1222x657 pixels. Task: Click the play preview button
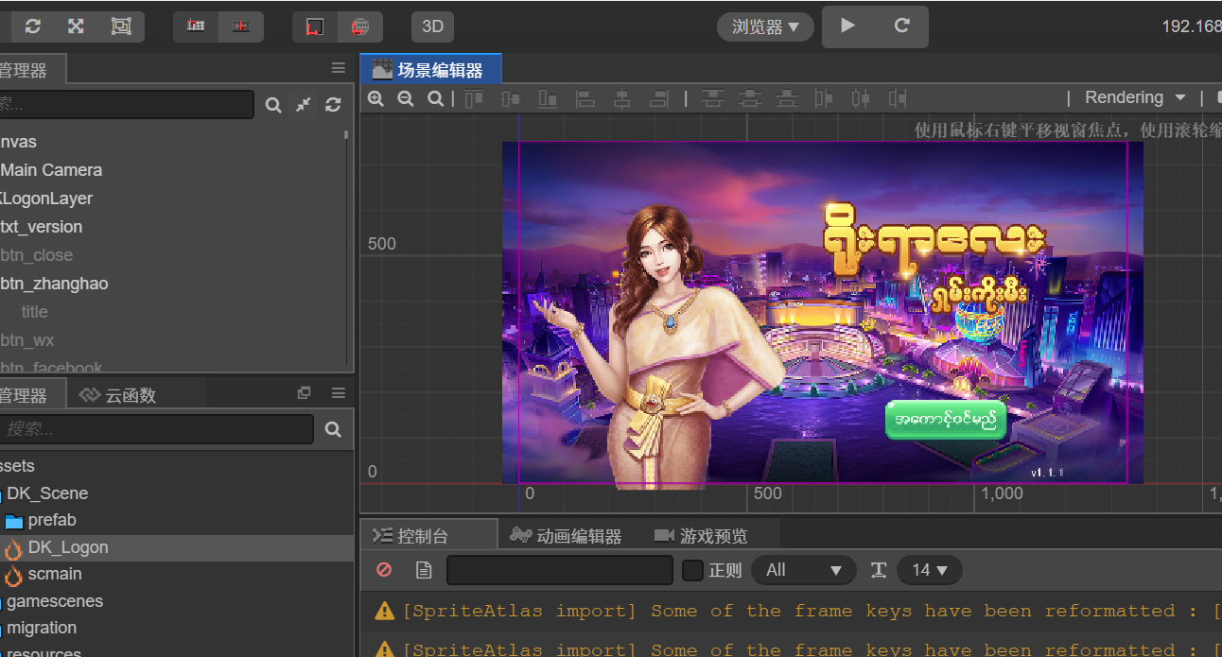847,26
